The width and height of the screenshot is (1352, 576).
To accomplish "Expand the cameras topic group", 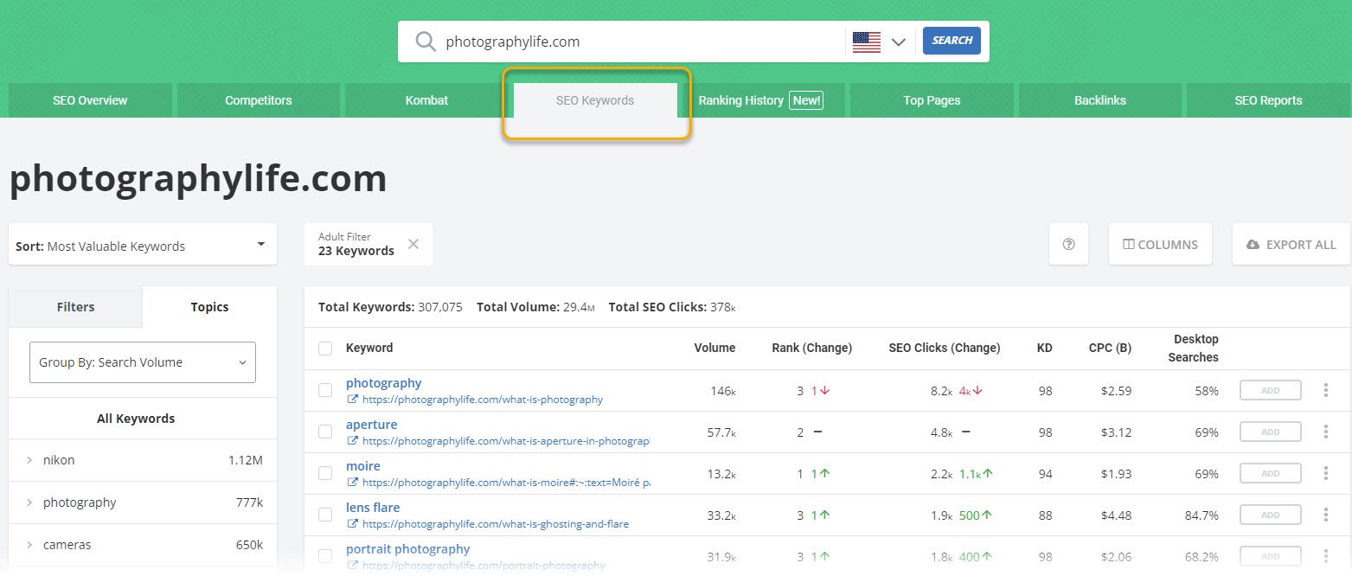I will 29,545.
